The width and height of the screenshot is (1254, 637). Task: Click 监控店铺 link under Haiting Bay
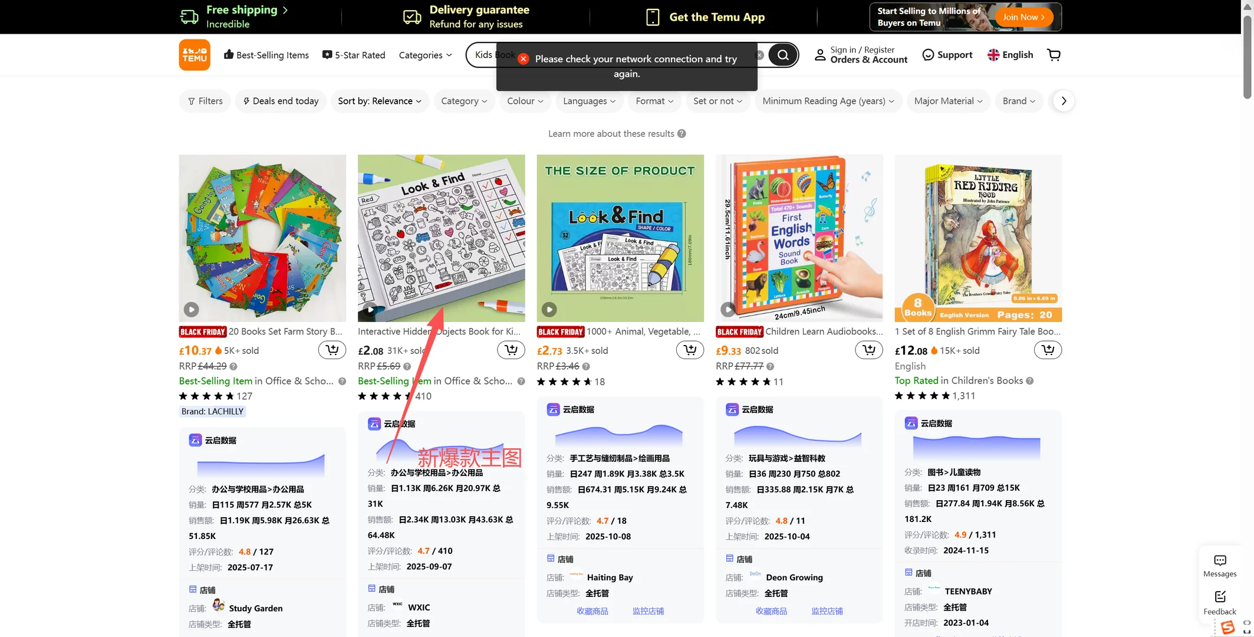[648, 611]
